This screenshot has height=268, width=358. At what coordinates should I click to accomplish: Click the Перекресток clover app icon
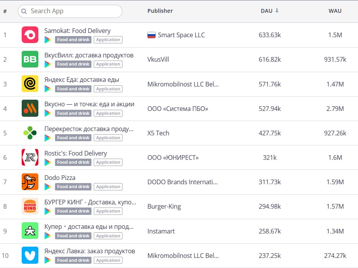[x=30, y=133]
